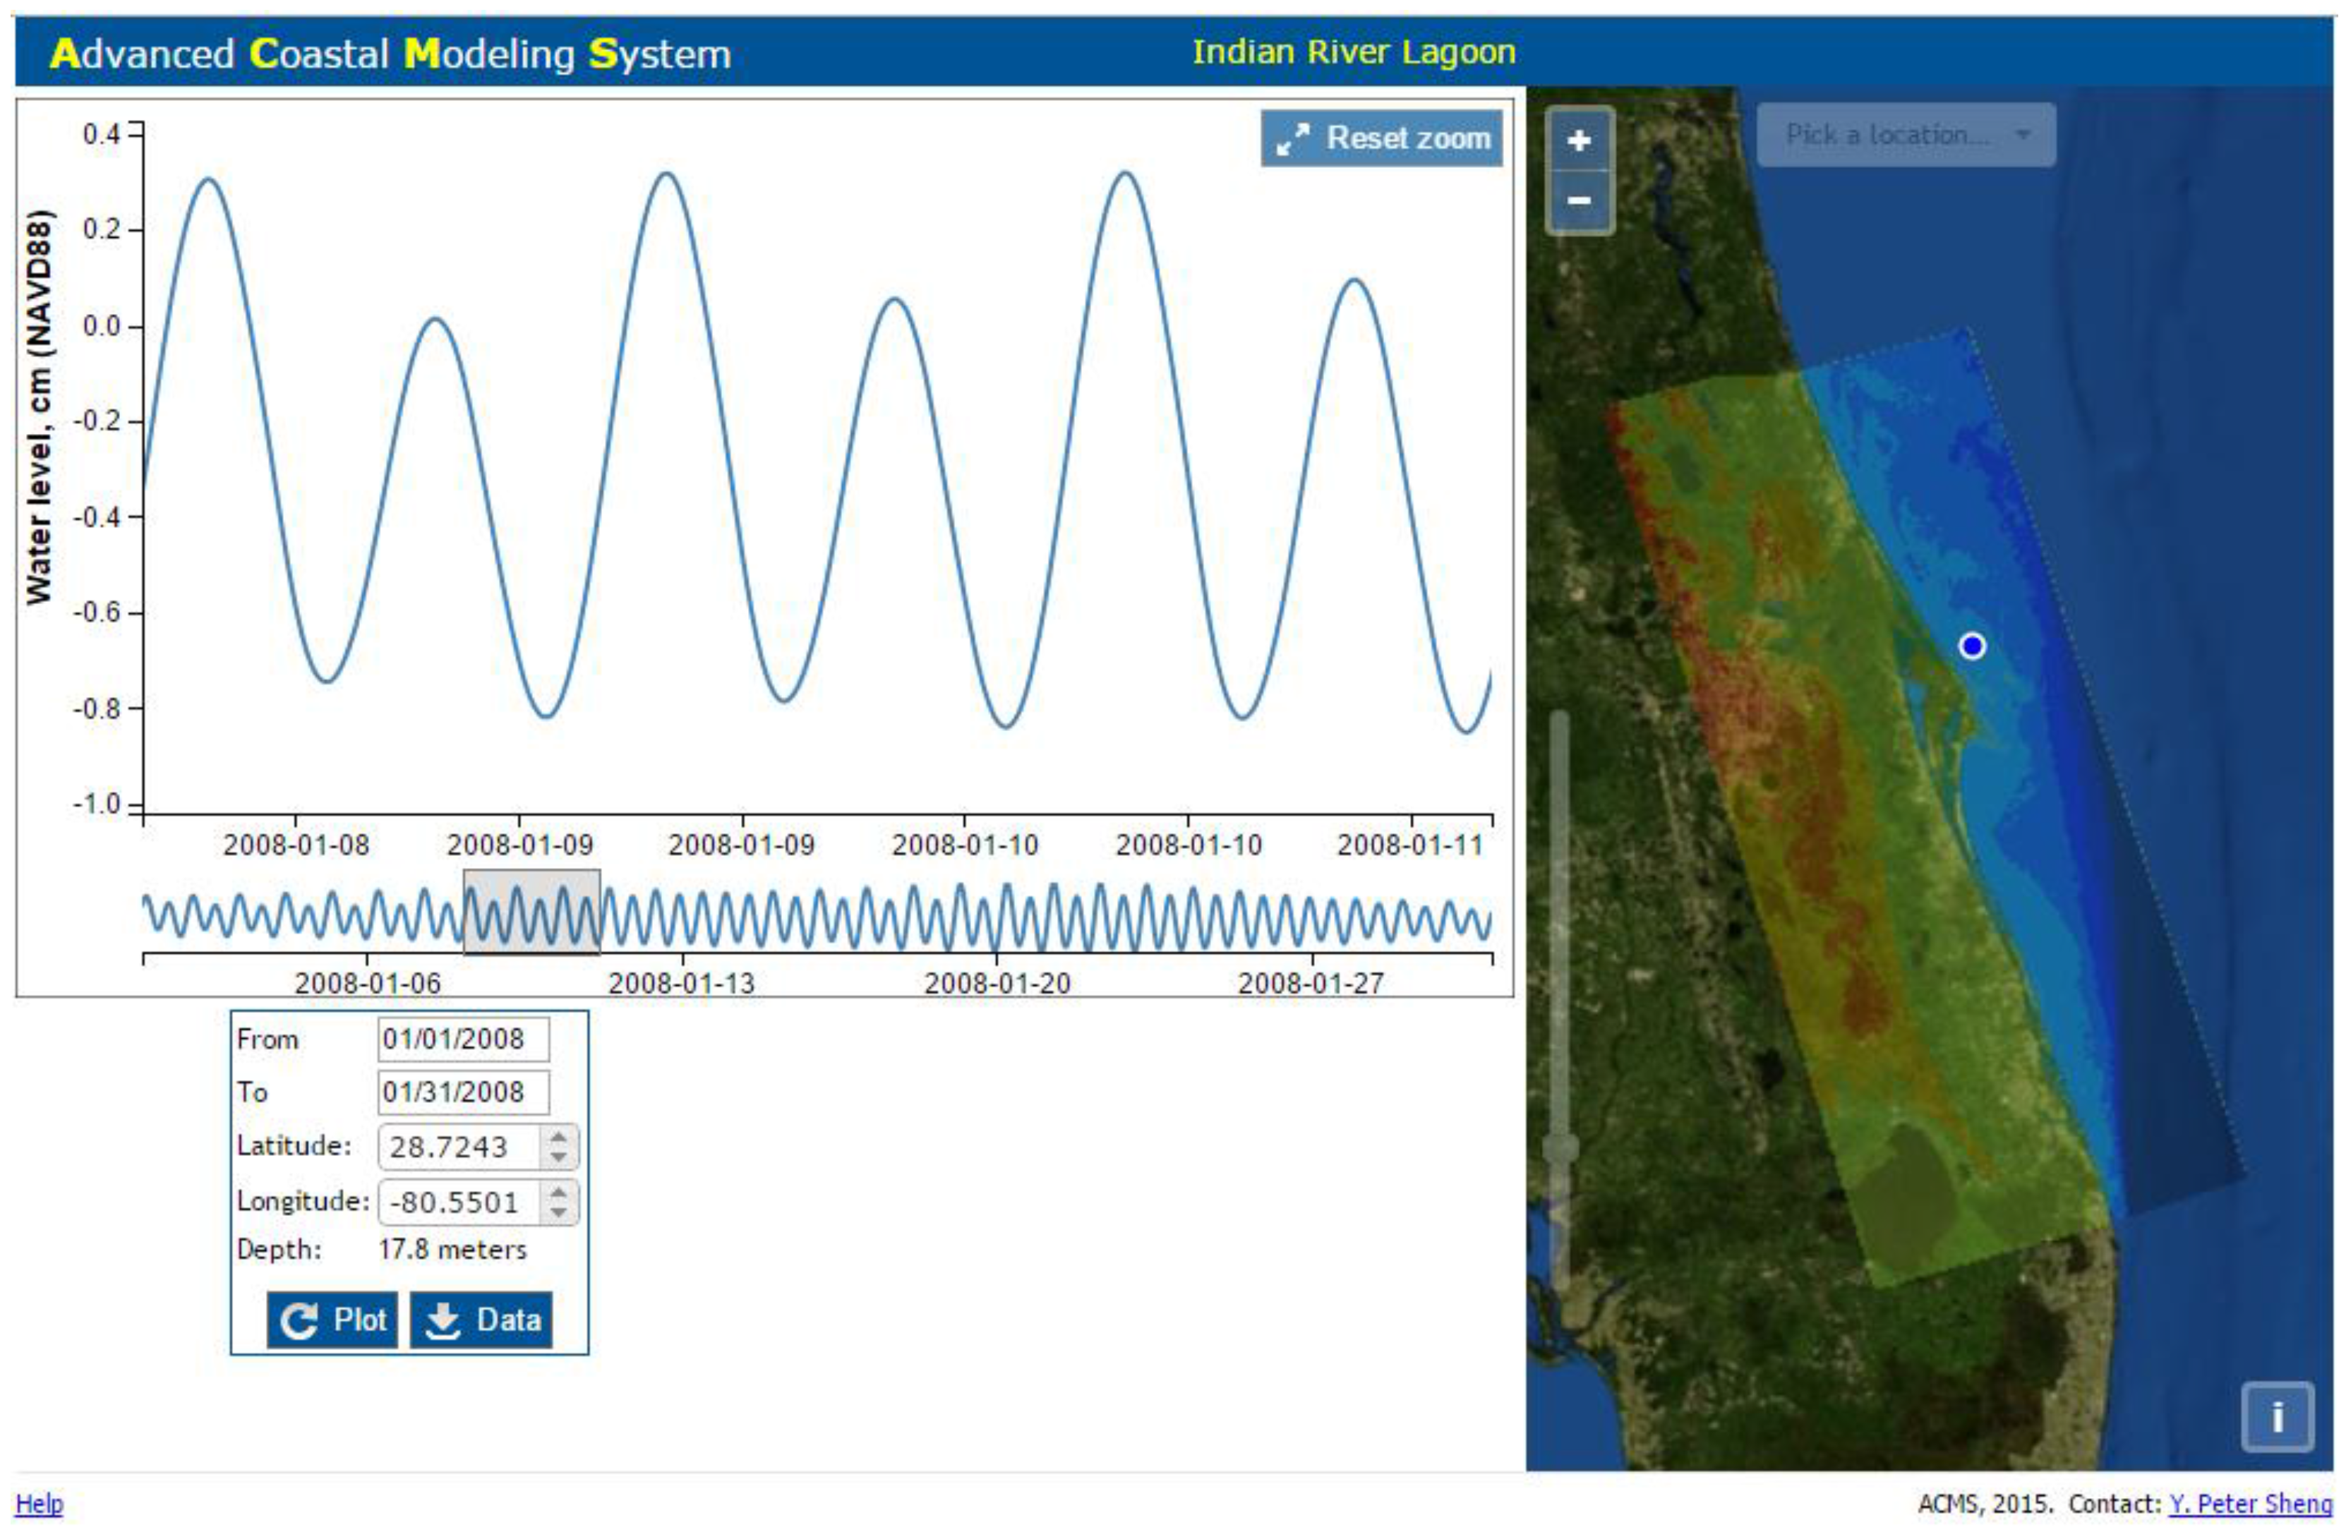Image resolution: width=2346 pixels, height=1532 pixels.
Task: Click the gray selection range on overview timeline
Action: [x=531, y=912]
